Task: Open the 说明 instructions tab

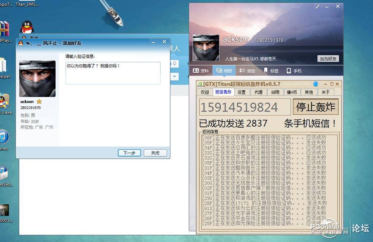Action: click(x=275, y=92)
